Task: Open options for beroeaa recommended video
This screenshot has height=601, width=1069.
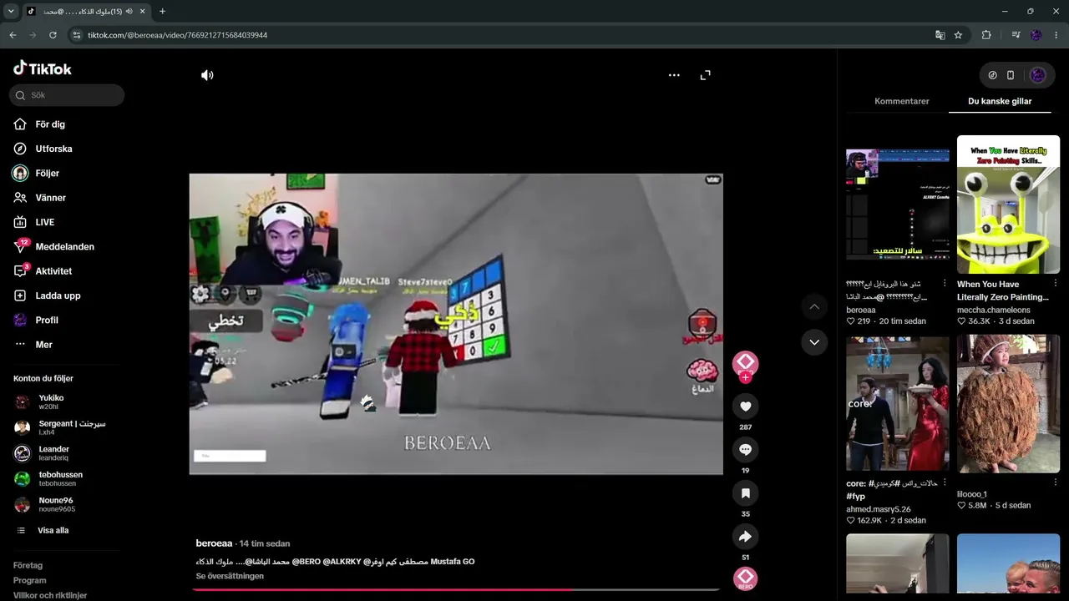Action: pos(945,284)
